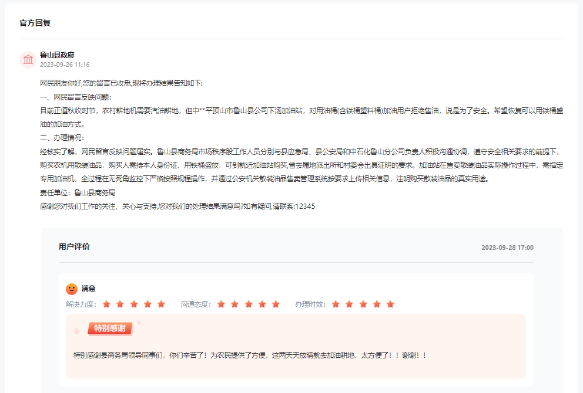Click the fifth star of 办理时效 rating

390,304
